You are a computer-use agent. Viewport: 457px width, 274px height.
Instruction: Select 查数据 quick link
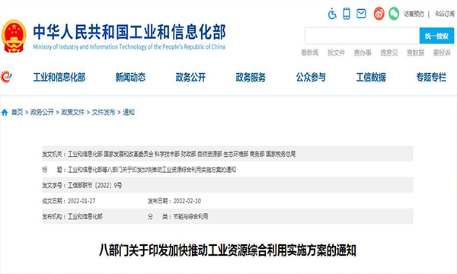point(415,53)
